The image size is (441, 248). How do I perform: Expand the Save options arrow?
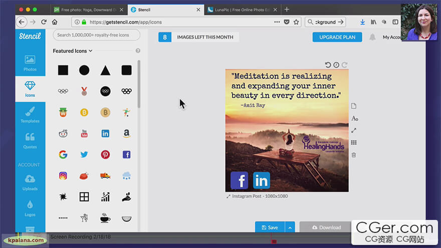click(x=290, y=227)
